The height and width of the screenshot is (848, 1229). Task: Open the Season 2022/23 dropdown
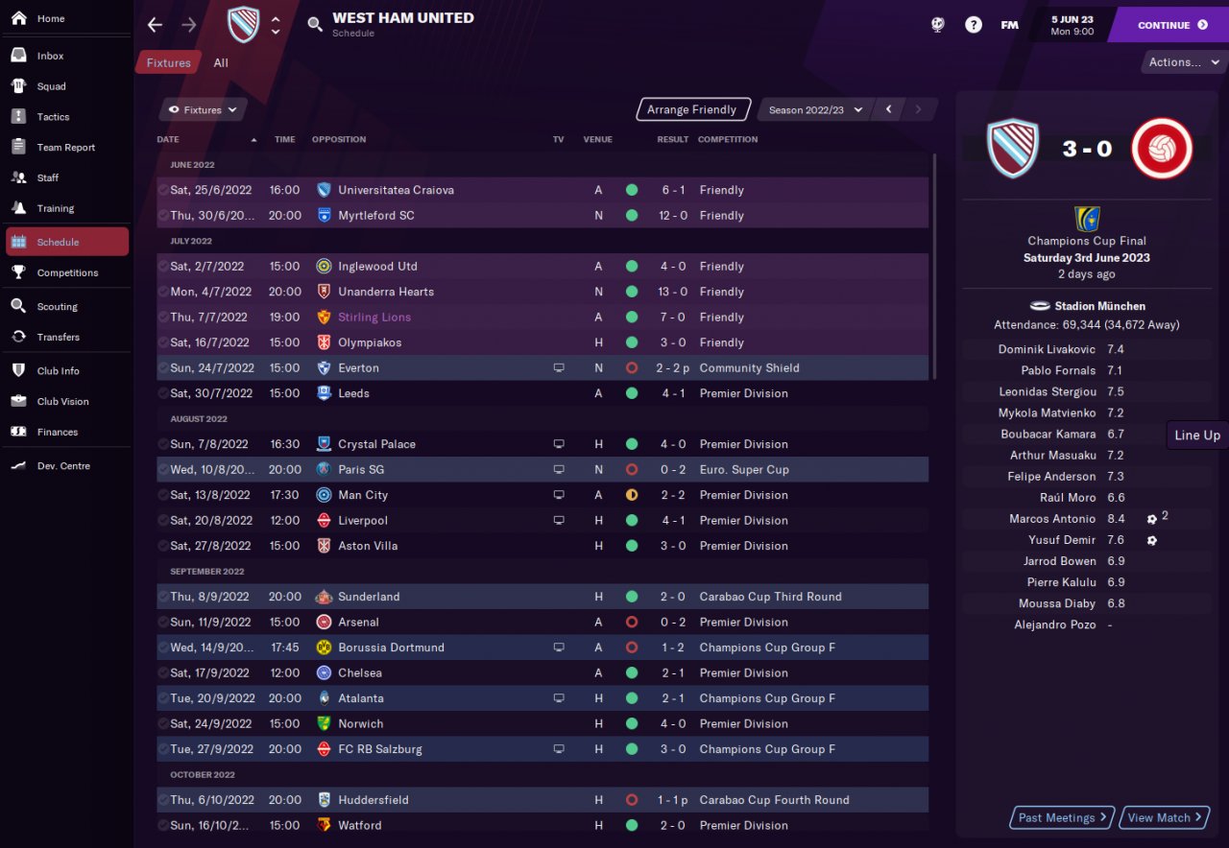tap(815, 110)
